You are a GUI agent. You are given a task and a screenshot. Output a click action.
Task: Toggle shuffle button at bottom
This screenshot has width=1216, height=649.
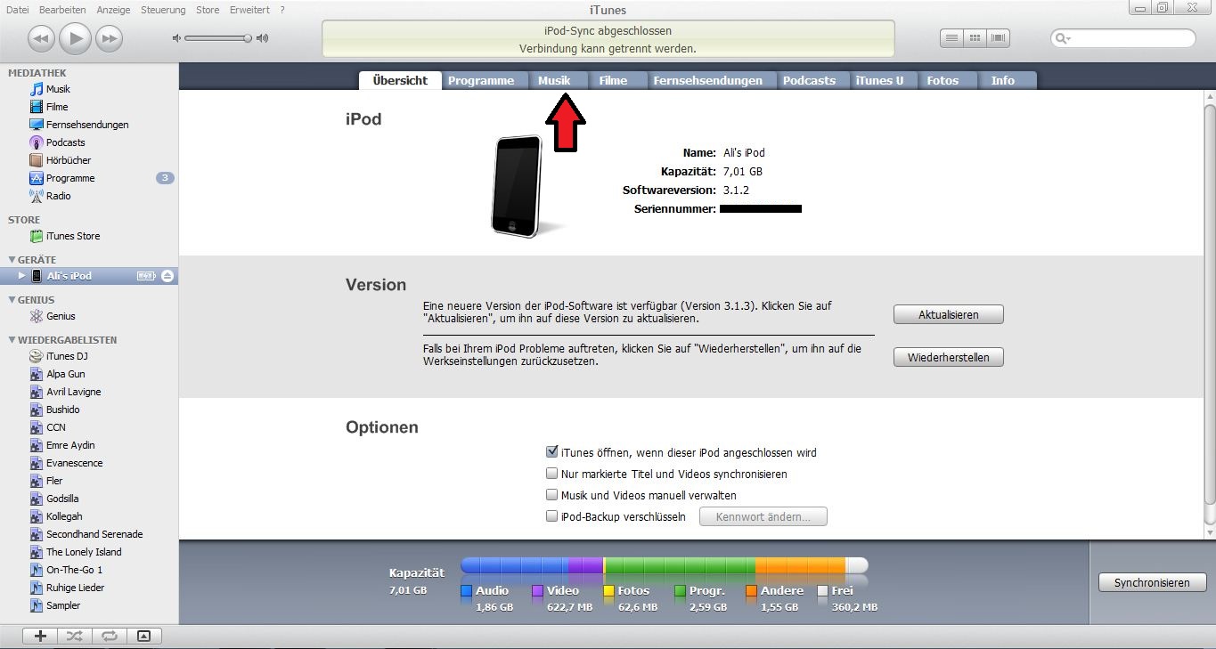point(75,636)
